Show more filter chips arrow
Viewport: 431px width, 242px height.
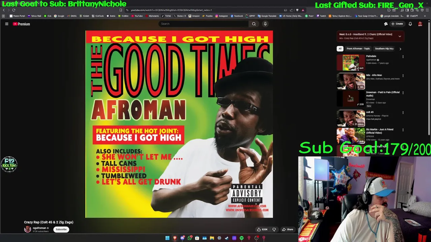400,49
